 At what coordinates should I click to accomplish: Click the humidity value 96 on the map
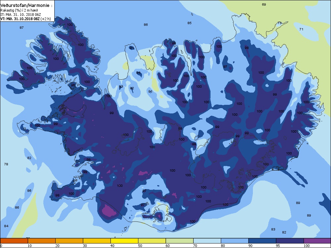coord(73,85)
